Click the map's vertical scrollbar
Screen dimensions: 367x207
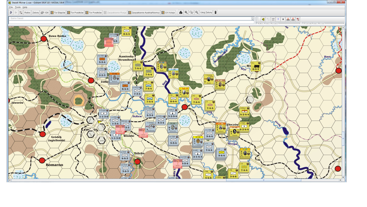[344, 103]
